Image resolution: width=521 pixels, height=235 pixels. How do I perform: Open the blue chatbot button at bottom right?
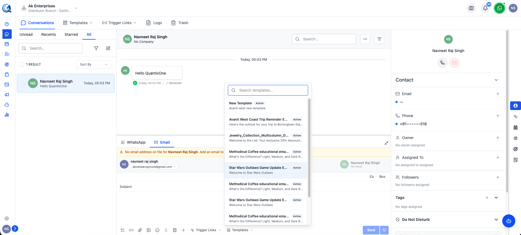tap(509, 221)
